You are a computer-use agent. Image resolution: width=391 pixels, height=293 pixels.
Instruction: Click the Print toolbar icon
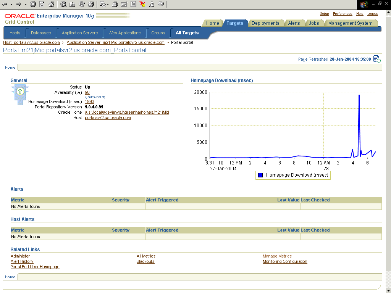[115, 4]
